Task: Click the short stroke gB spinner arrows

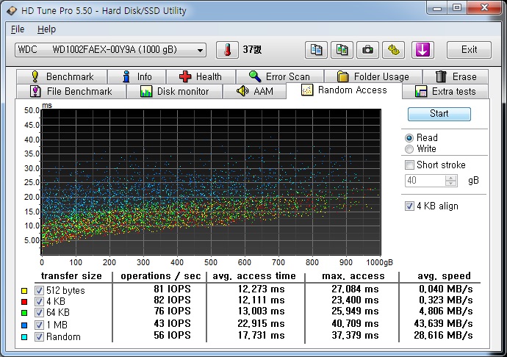Action: click(x=450, y=181)
